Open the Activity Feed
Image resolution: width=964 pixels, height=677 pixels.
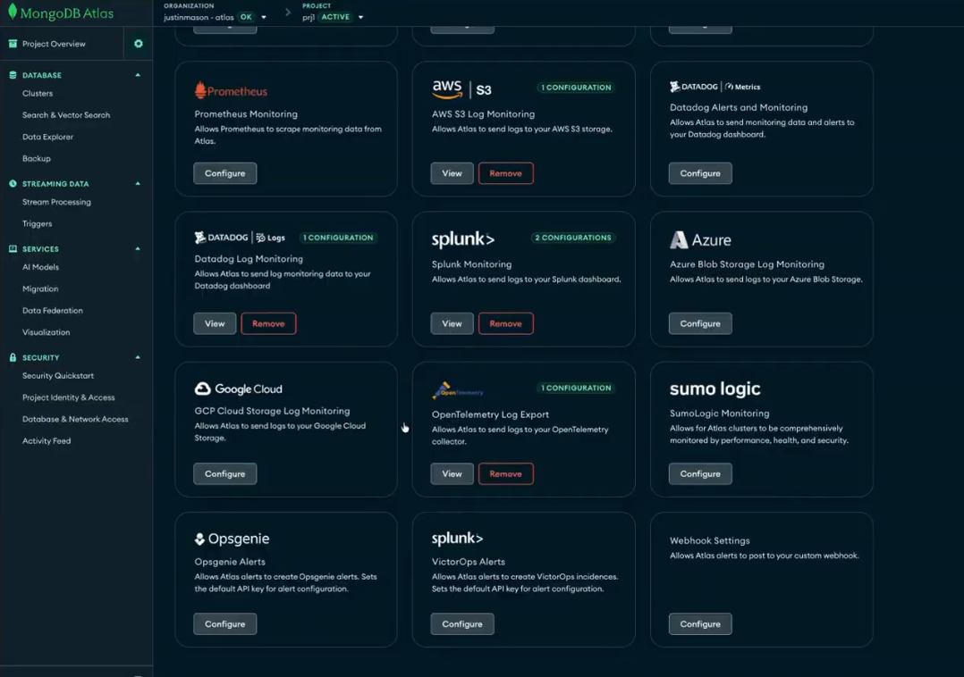[x=47, y=440]
